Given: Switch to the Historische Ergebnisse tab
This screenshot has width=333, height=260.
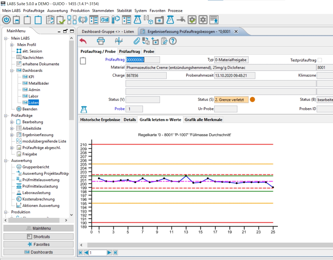Looking at the screenshot, I should pos(100,120).
